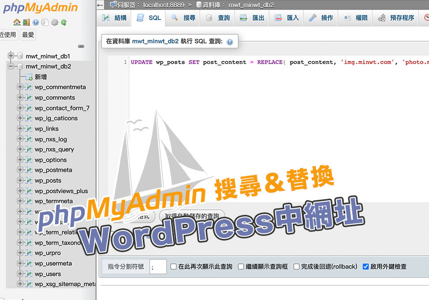The height and width of the screenshot is (300, 429).
Task: Click the page icon beside the sidebar gear
Action: [44, 22]
